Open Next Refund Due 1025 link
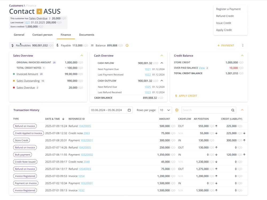The image size is (267, 200). (148, 87)
